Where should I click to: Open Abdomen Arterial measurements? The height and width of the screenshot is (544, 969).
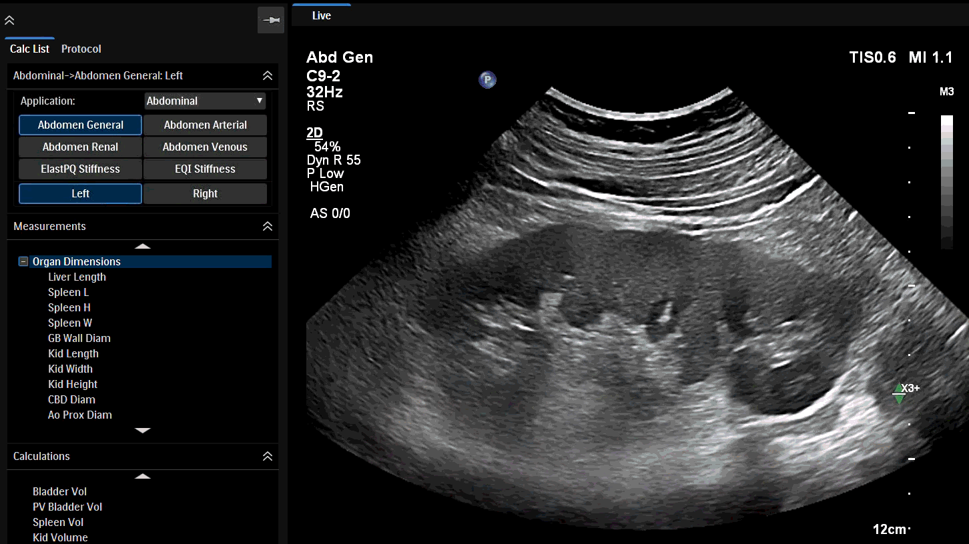(x=205, y=125)
